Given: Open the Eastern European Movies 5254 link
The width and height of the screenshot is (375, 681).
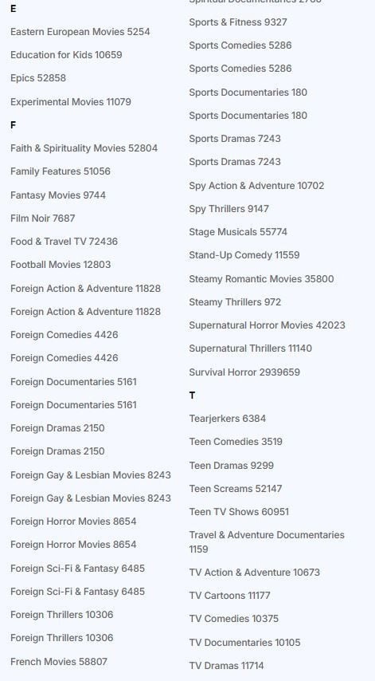Looking at the screenshot, I should (x=80, y=32).
